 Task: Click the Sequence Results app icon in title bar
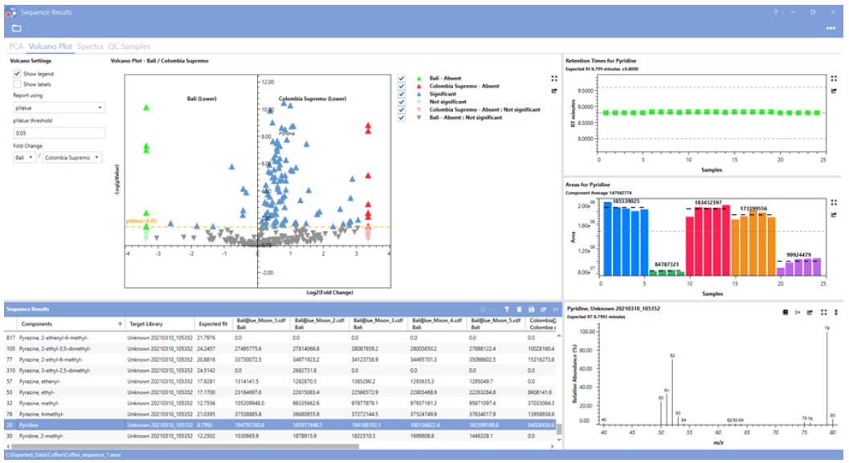[x=10, y=12]
